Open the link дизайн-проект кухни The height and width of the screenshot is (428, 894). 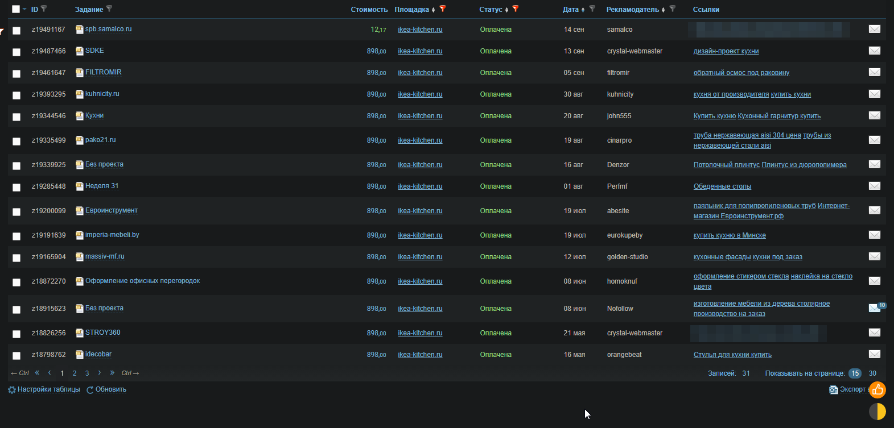click(x=726, y=51)
